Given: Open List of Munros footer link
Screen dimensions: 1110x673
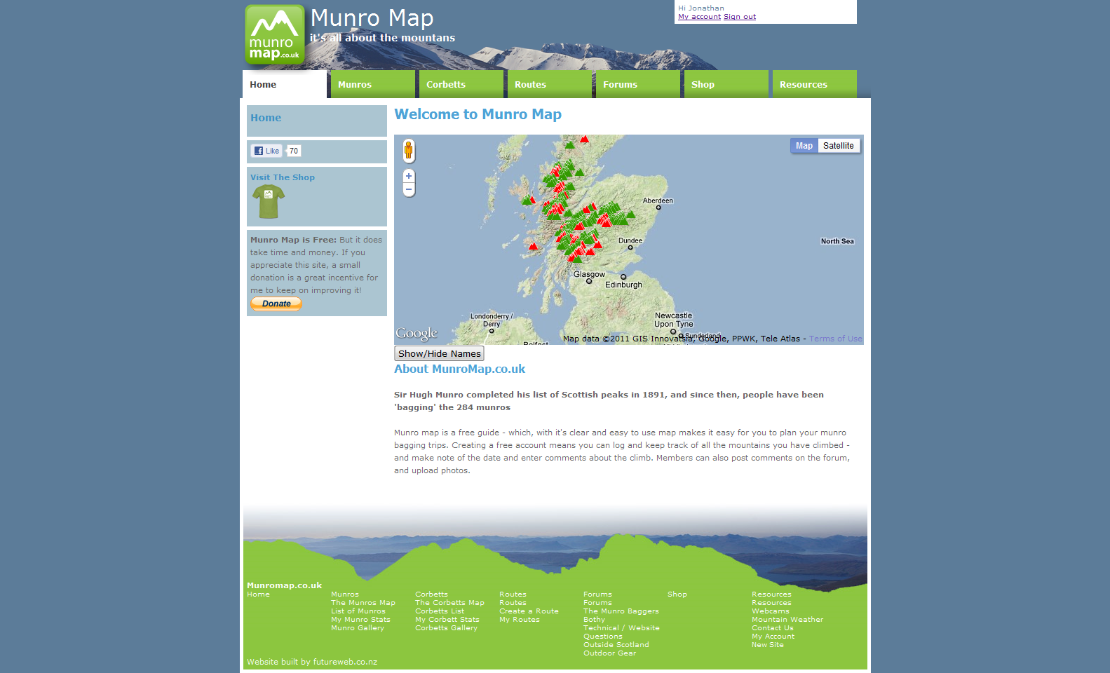Looking at the screenshot, I should [358, 611].
